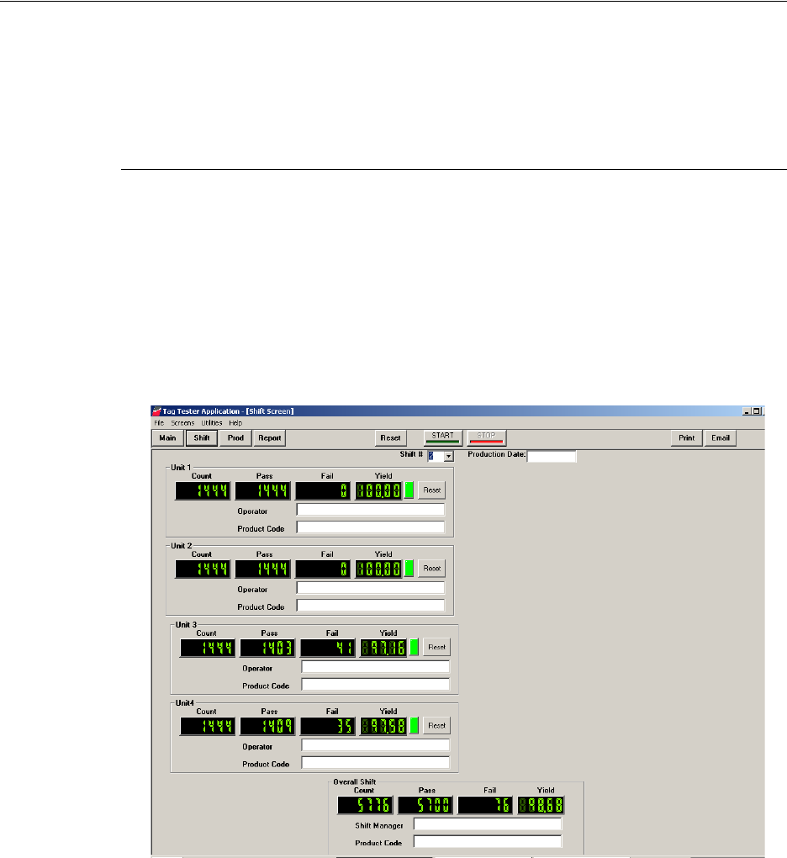The height and width of the screenshot is (858, 787).
Task: Reset the Unit 1 counters
Action: (432, 490)
